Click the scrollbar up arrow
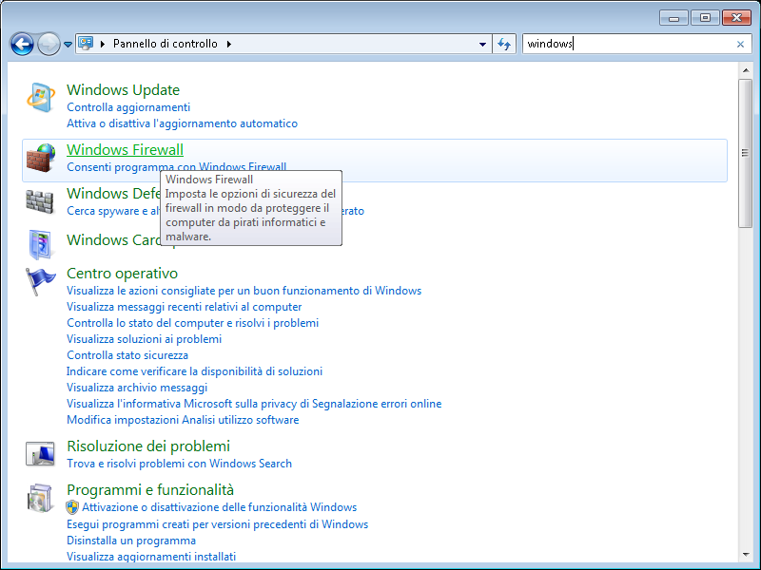Image resolution: width=761 pixels, height=570 pixels. 745,70
